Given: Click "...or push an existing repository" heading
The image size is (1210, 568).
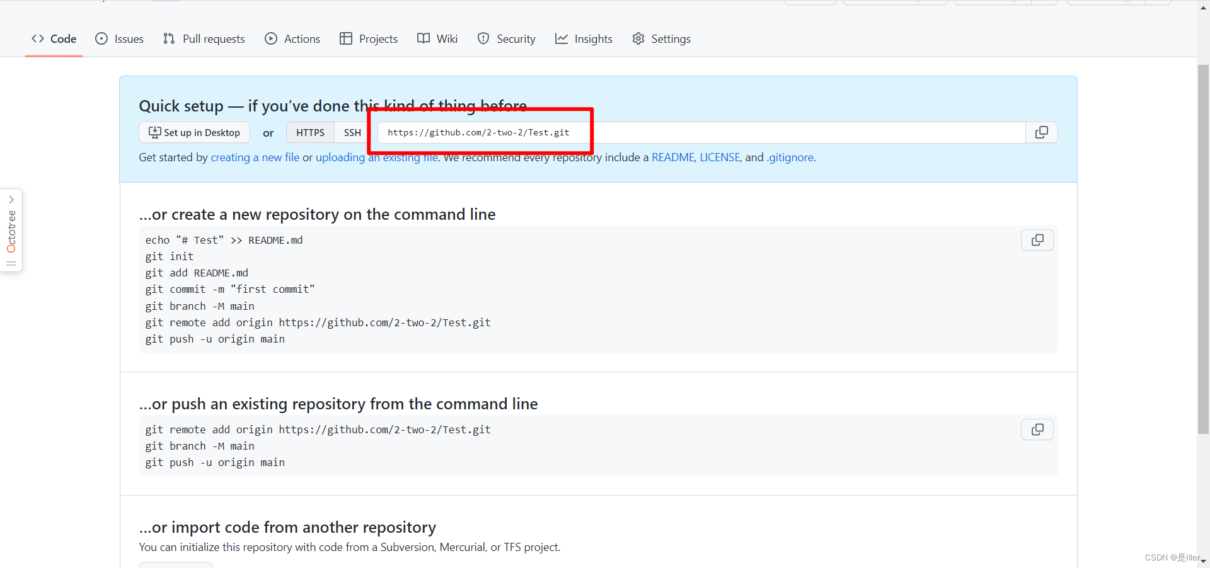Looking at the screenshot, I should click(x=338, y=404).
